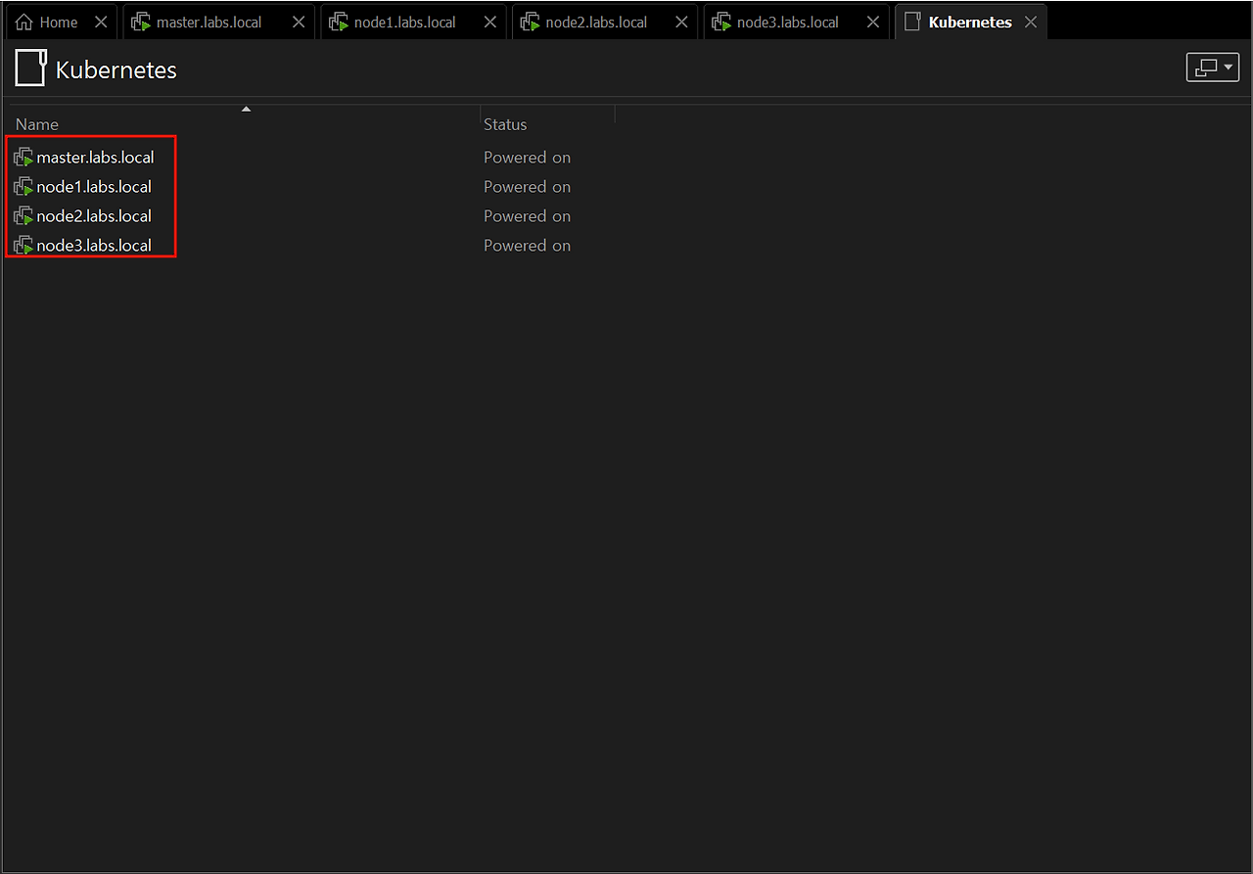
Task: Open the view mode dropdown button
Action: pyautogui.click(x=1212, y=68)
